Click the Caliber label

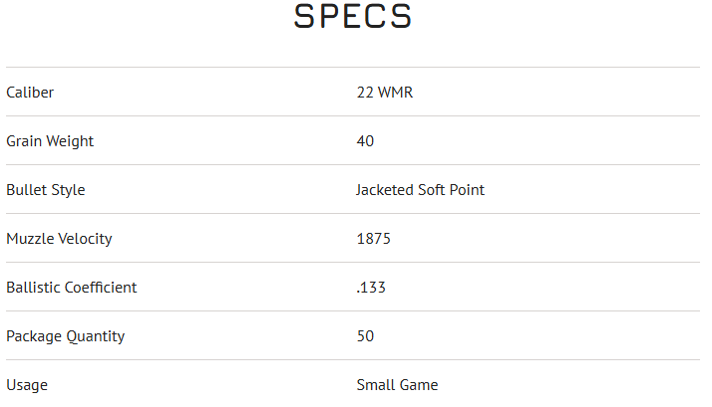pos(30,93)
